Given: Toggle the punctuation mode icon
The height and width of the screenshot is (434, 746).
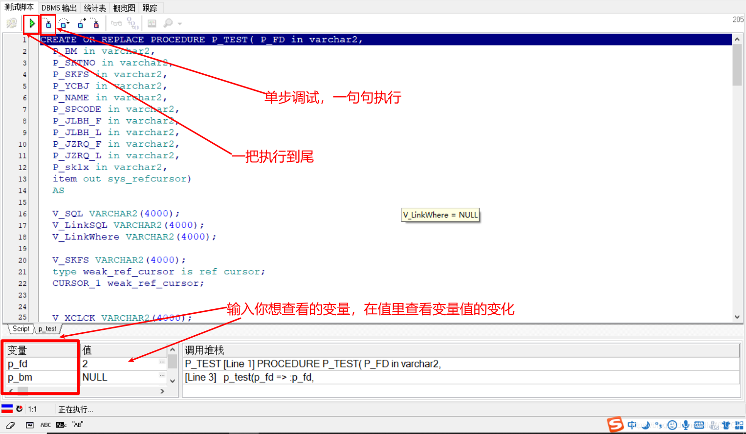Looking at the screenshot, I should tap(659, 425).
